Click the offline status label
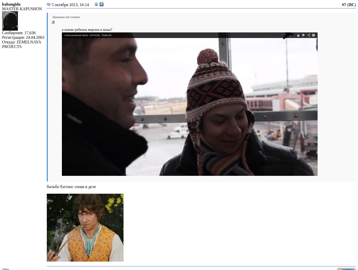Screen dimensions: 358x270 (5, 269)
